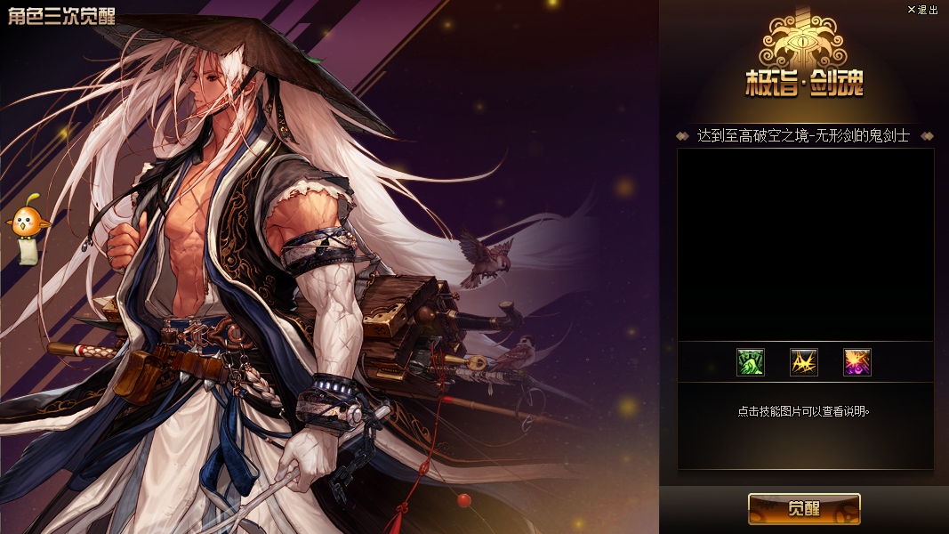Click the perched sparrow on the gear

tap(514, 352)
